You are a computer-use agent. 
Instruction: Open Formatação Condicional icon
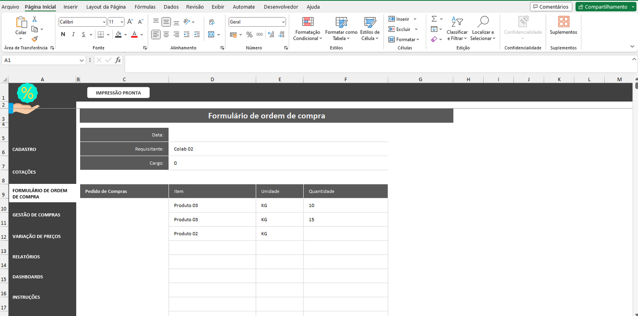point(307,22)
